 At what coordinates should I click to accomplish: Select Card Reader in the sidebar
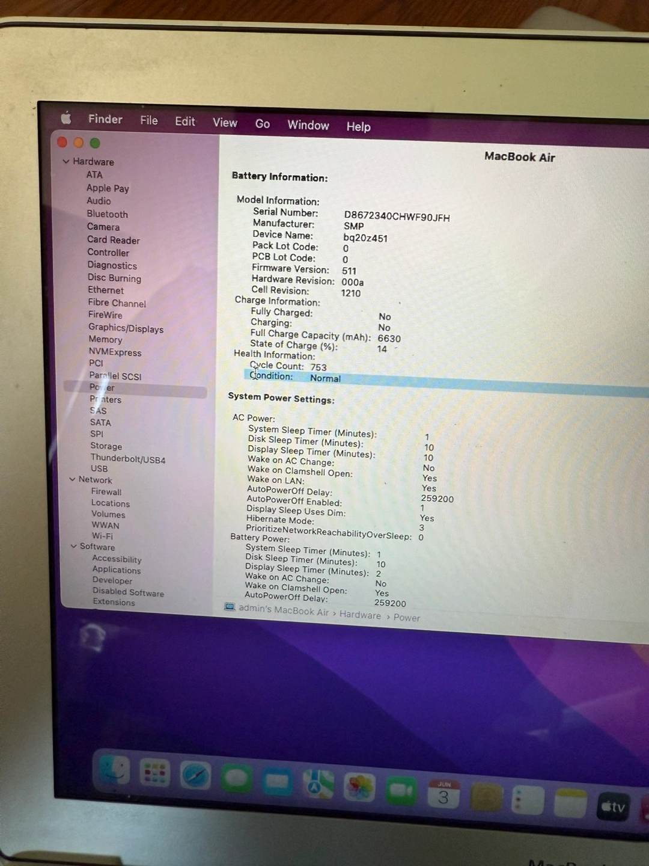coord(113,240)
